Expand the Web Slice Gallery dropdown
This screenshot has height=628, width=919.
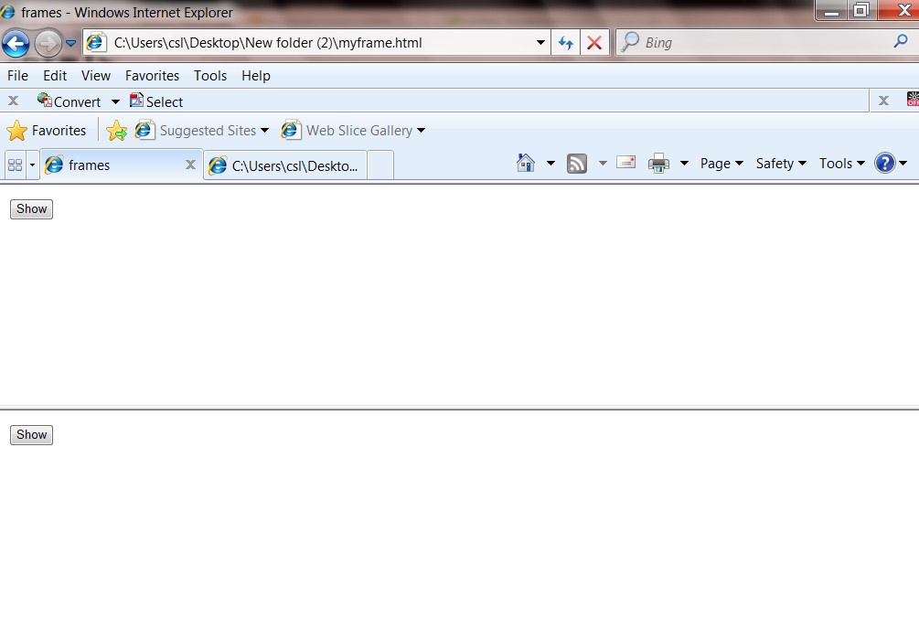pyautogui.click(x=421, y=130)
